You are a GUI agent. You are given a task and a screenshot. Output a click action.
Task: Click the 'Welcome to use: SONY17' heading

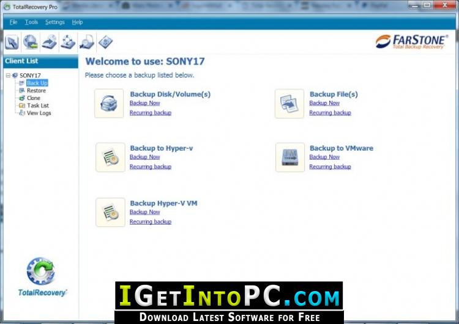click(x=145, y=61)
